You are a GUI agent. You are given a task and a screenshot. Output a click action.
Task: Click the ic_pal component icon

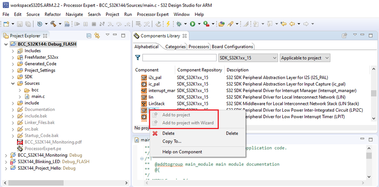(144, 84)
